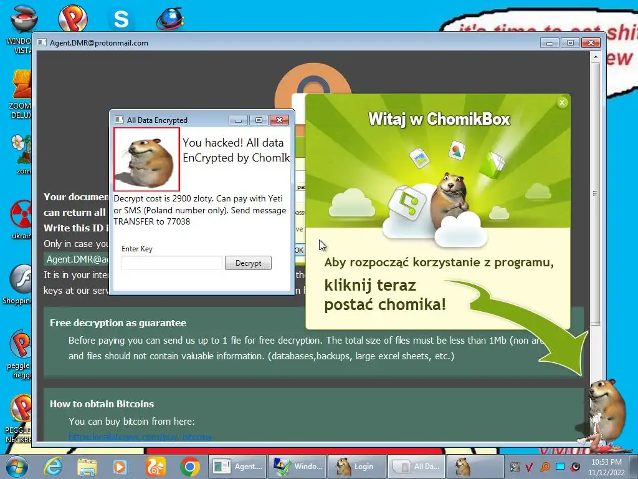The image size is (638, 479).
Task: Open tray icon with red V
Action: click(x=529, y=467)
